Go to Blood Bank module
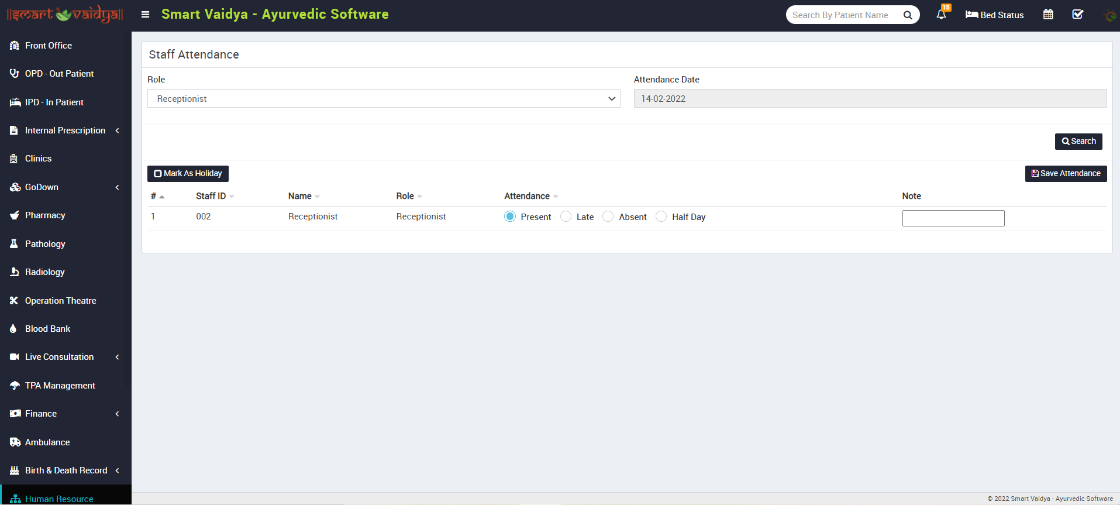This screenshot has height=505, width=1120. [x=47, y=329]
